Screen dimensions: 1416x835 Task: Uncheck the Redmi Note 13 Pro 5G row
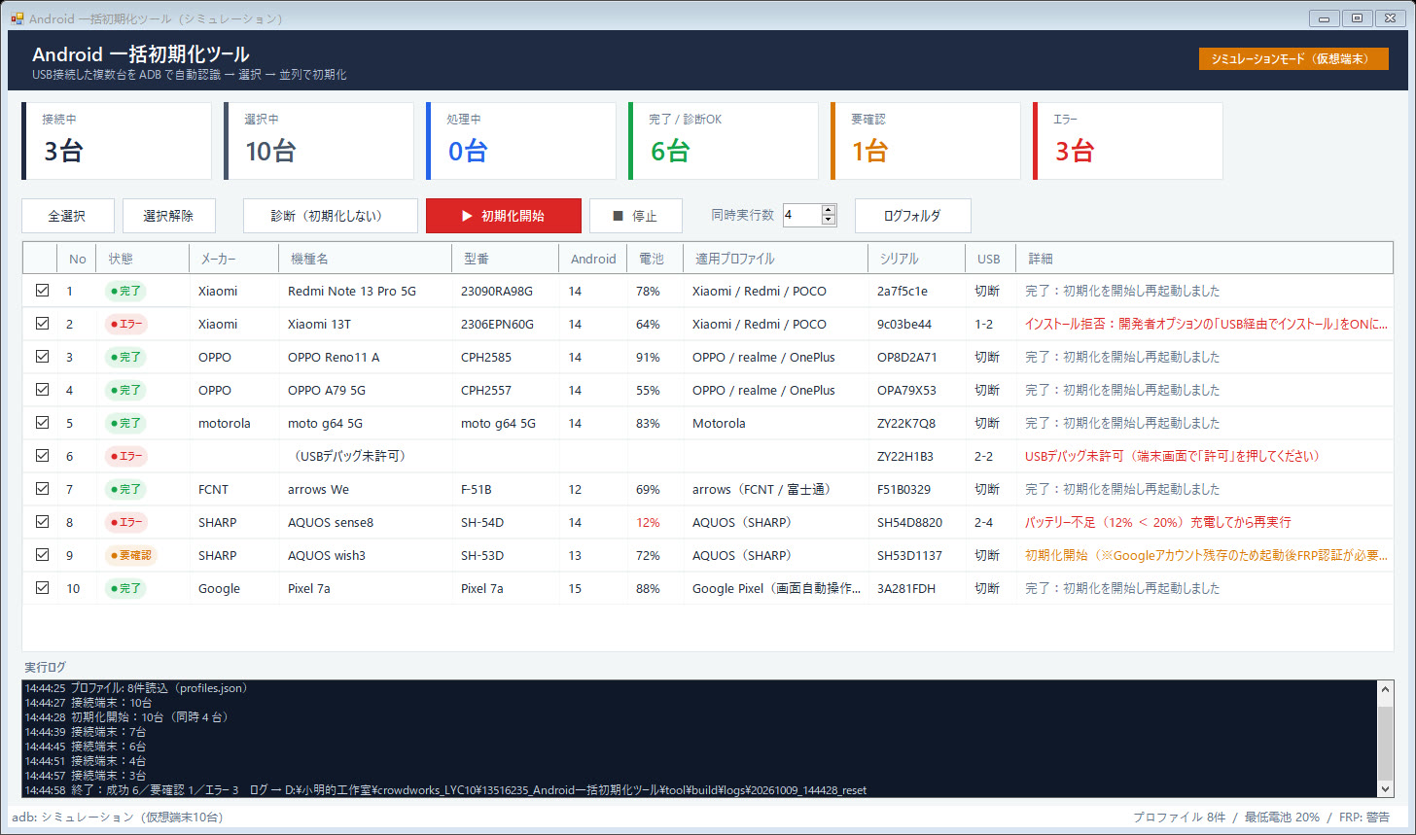(x=42, y=291)
